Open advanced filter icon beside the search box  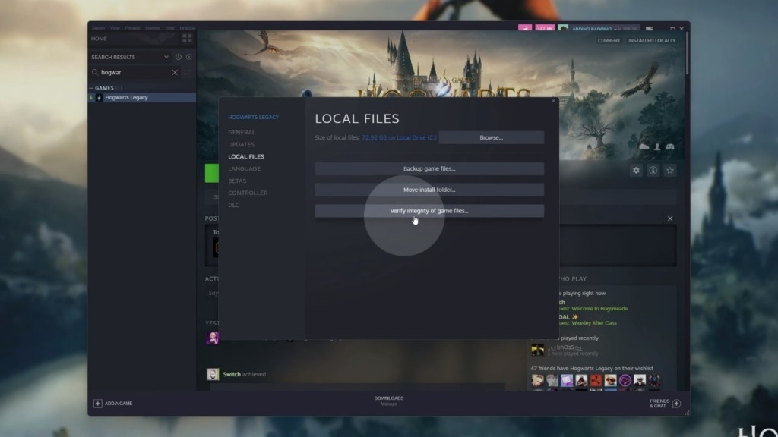[187, 72]
